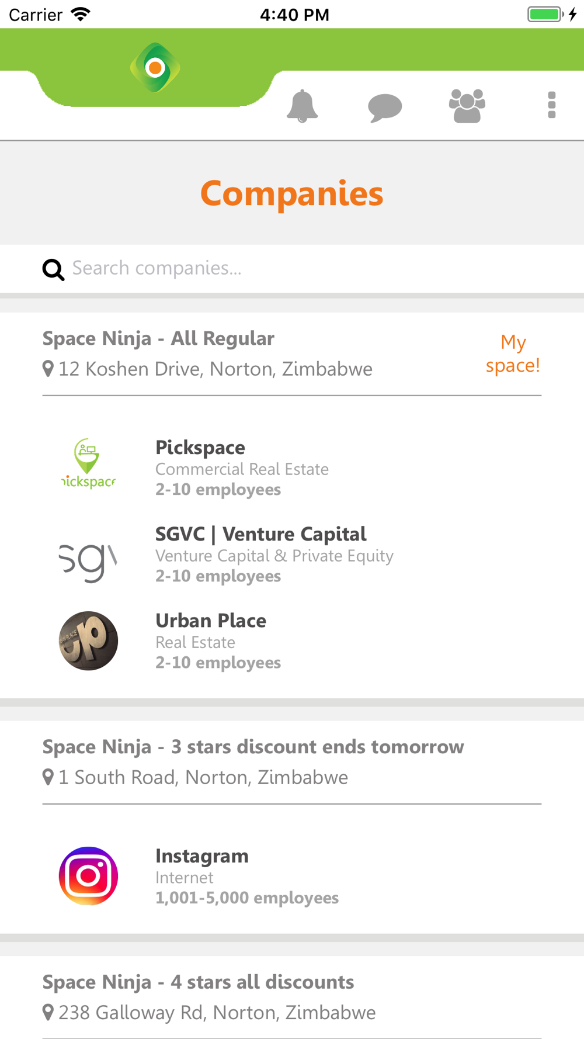Open Space Ninja 4 stars all discounts
The width and height of the screenshot is (584, 1039).
[x=198, y=982]
